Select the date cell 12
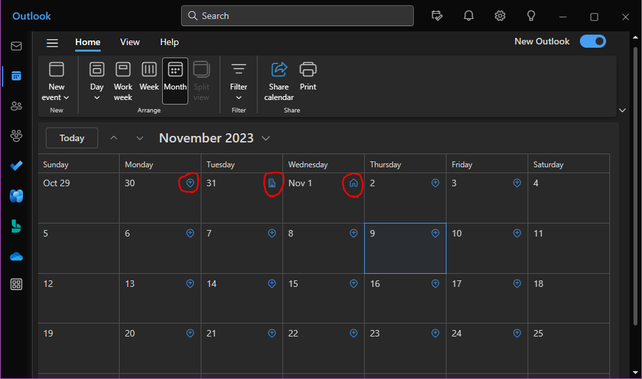Screen dimensions: 642x379 (x=78, y=299)
